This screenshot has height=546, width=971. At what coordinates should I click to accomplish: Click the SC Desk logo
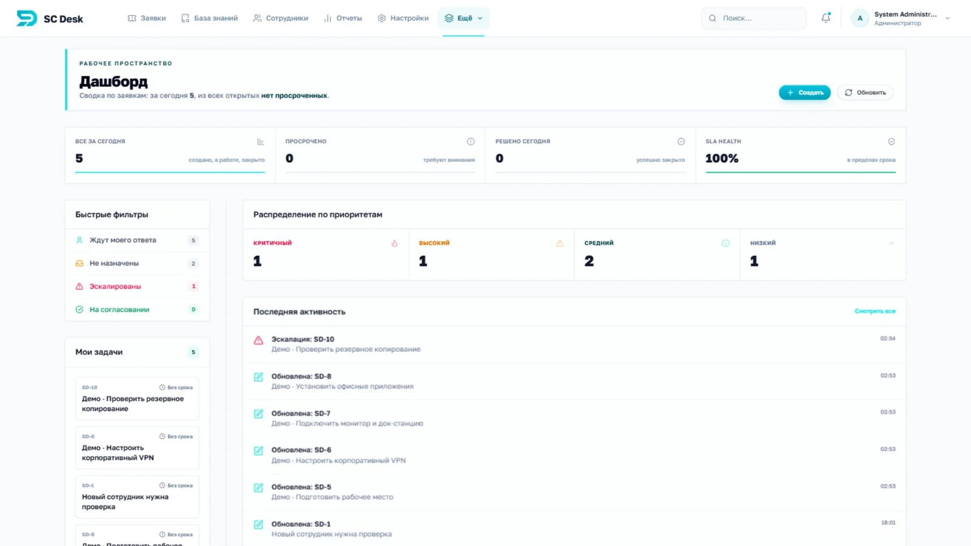50,18
